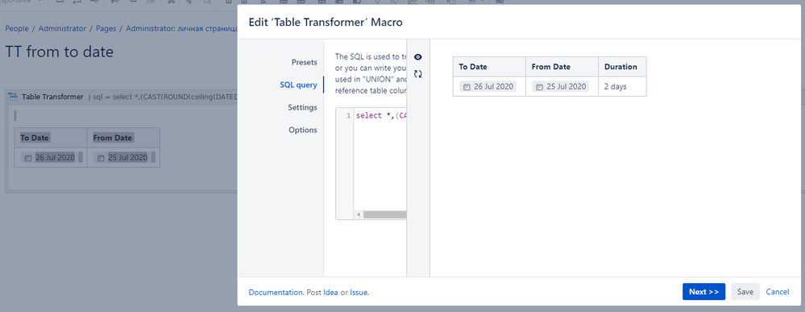Go to the Options tab

tap(303, 130)
